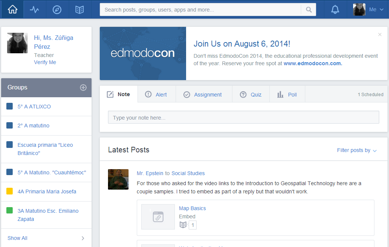Switch to the Poll tab
Screen dimensions: 389x247
click(x=287, y=95)
